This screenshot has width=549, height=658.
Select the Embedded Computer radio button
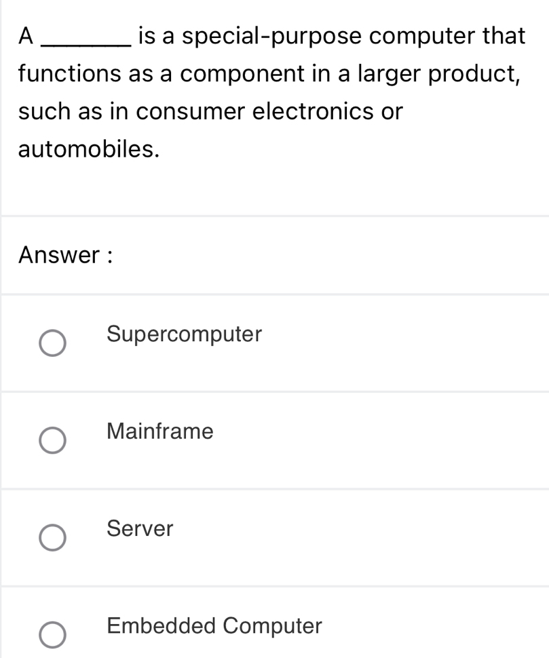point(52,636)
